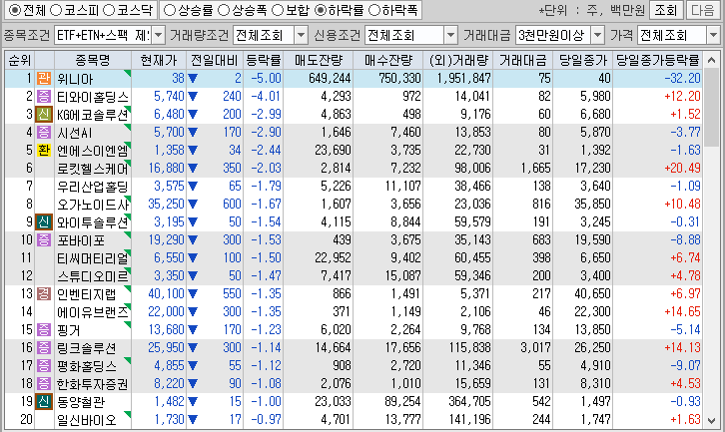Click 위니아 closing change value -32.20
This screenshot has height=432, width=725.
682,78
